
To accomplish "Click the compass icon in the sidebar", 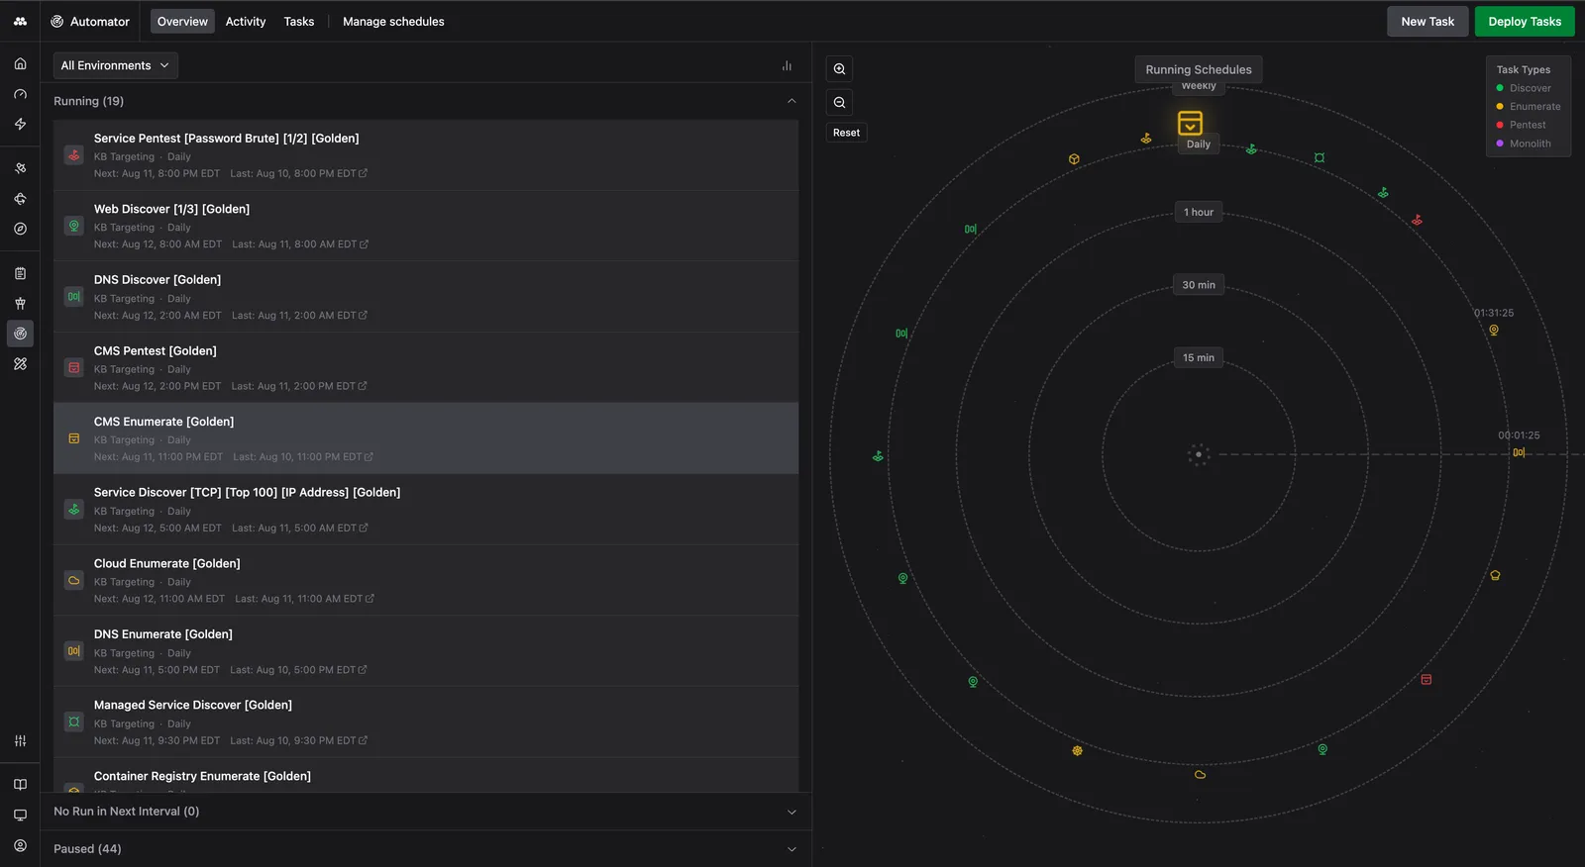I will (20, 229).
